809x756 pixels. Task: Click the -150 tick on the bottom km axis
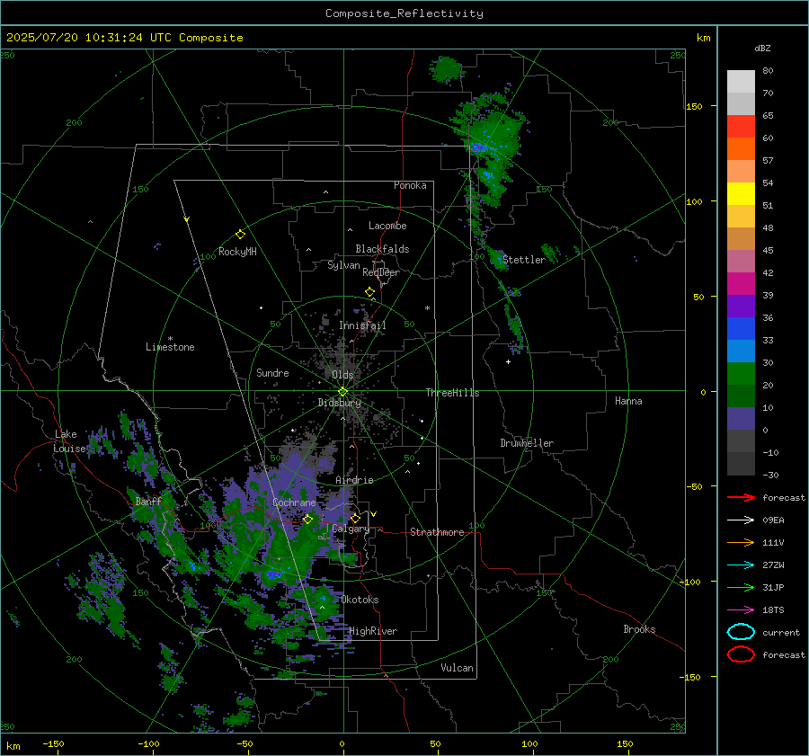pyautogui.click(x=53, y=744)
